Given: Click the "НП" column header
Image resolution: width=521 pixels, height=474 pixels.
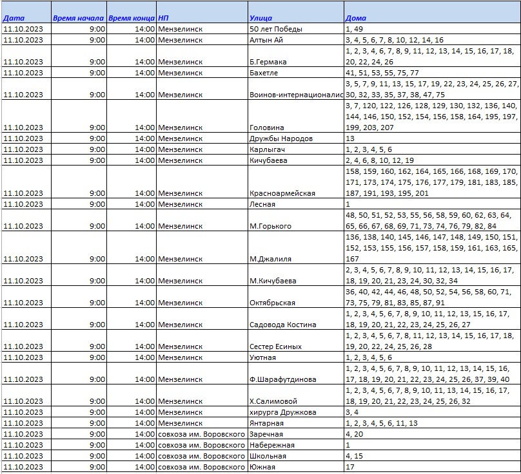Looking at the screenshot, I should coord(201,18).
